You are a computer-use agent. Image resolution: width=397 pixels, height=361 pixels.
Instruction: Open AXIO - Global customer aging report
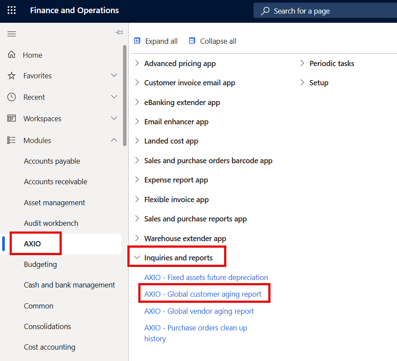point(204,293)
